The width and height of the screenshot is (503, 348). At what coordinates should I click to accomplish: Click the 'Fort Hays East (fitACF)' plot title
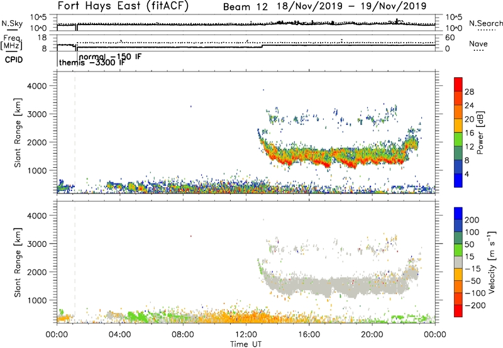123,6
